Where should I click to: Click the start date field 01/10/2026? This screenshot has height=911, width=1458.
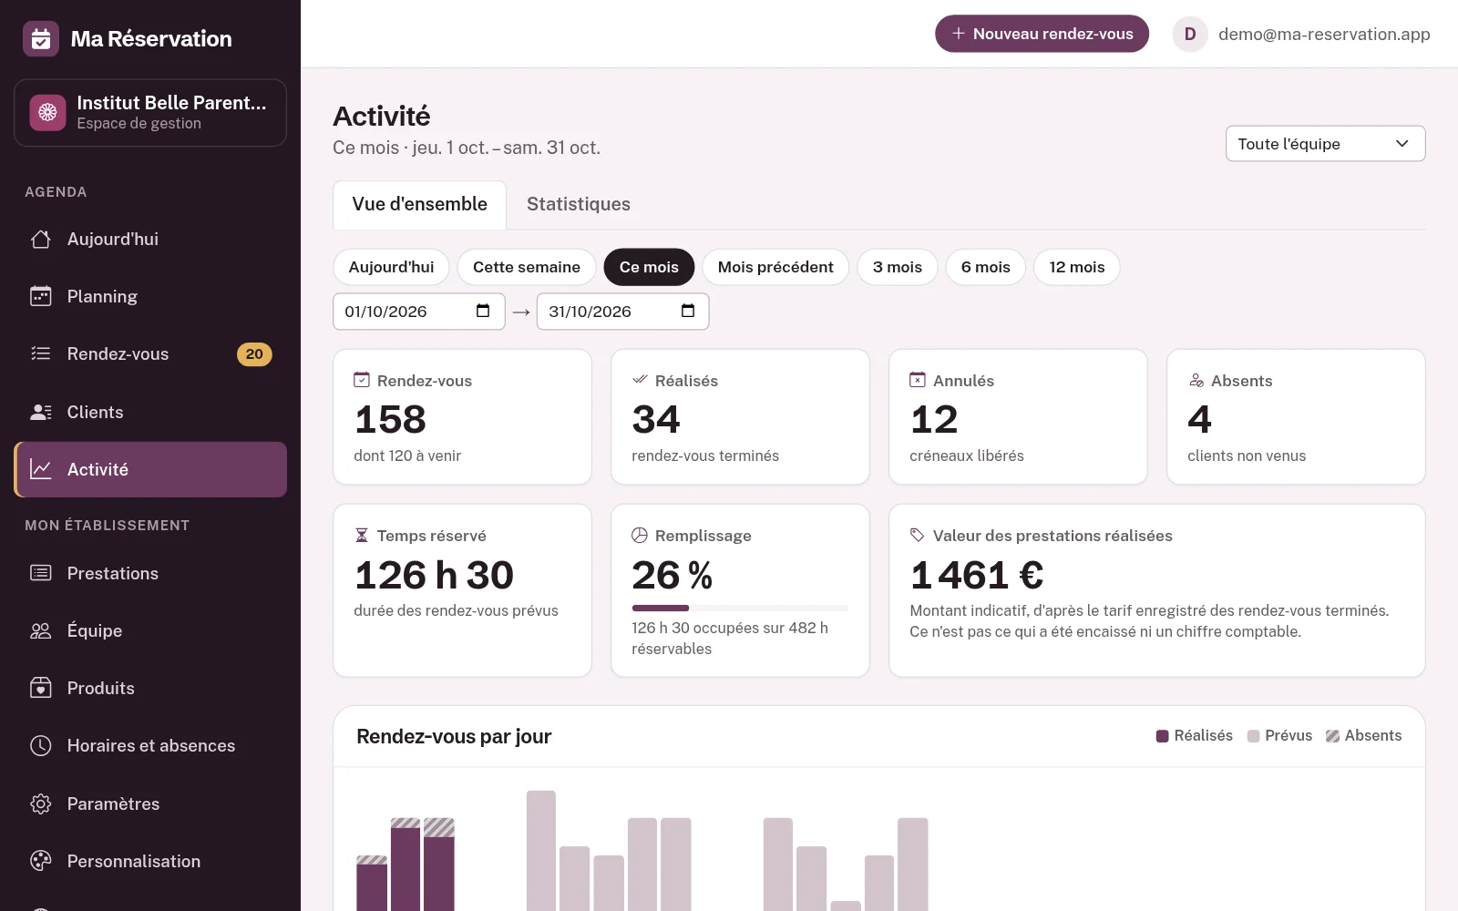(419, 312)
